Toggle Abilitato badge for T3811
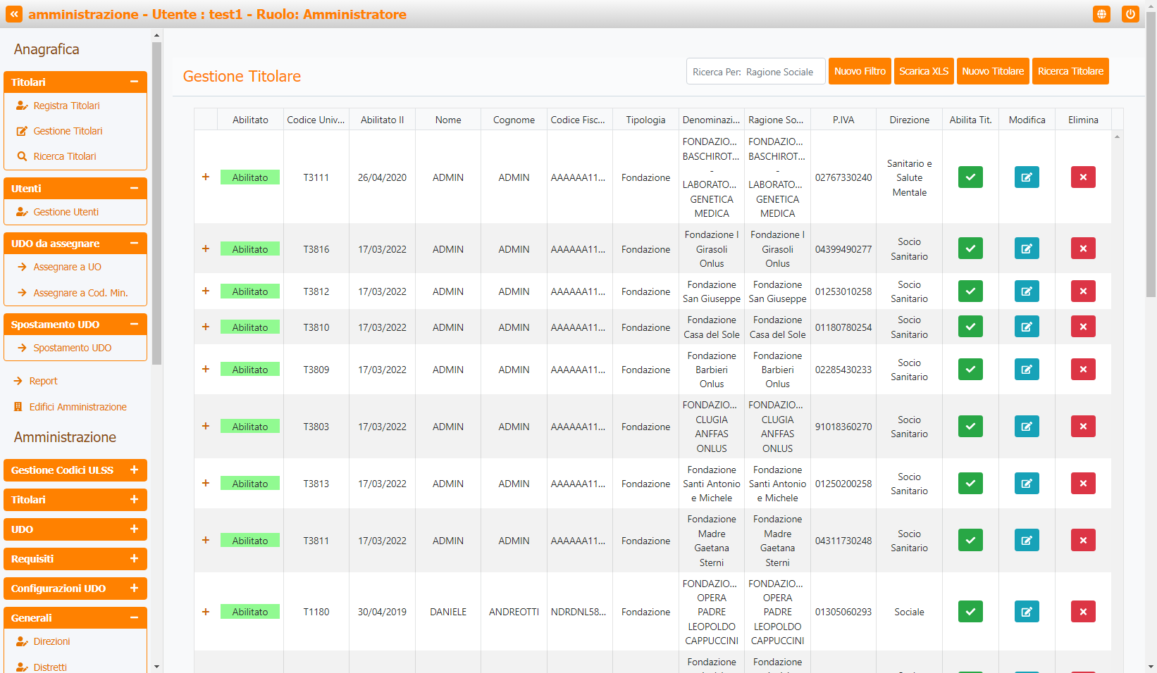Viewport: 1157px width, 673px height. point(250,541)
